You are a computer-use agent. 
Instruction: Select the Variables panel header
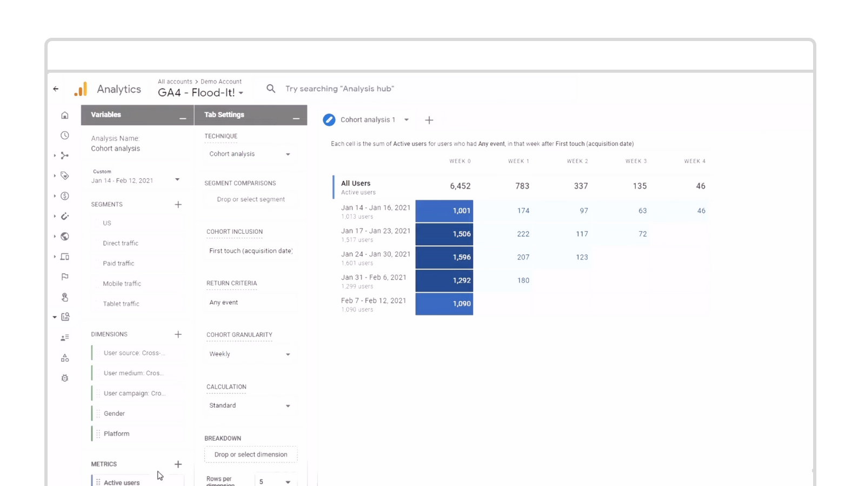[106, 114]
